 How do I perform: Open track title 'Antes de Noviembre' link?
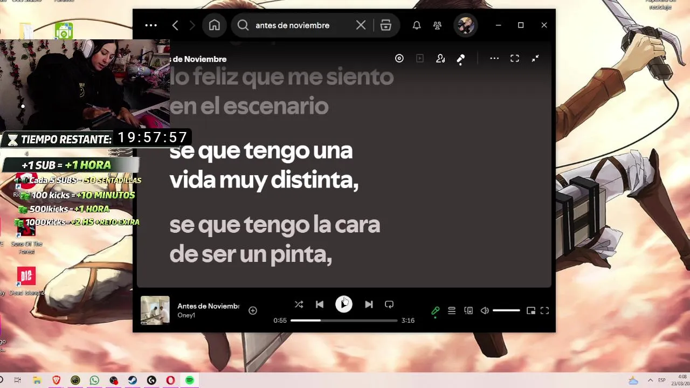point(208,306)
